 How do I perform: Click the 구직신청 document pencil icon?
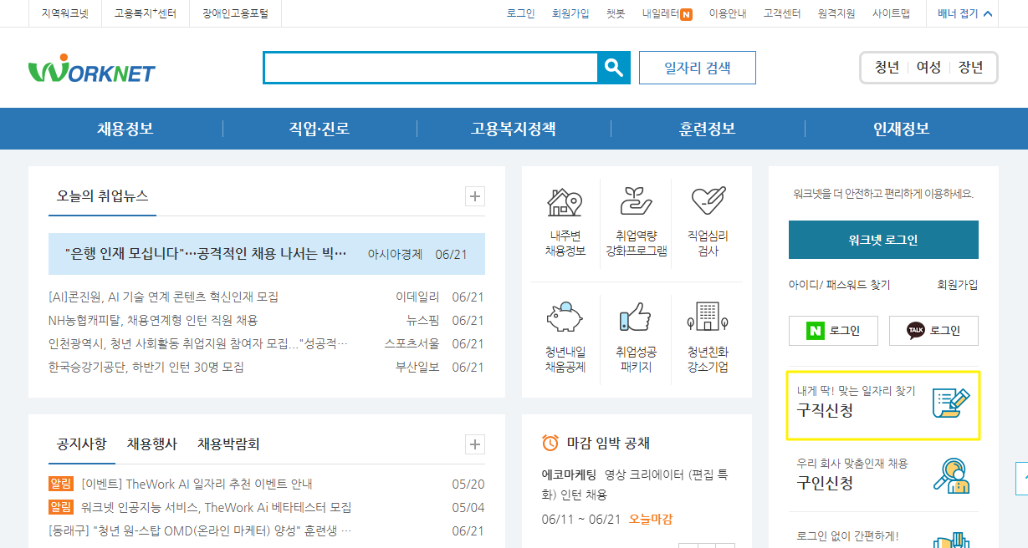[x=951, y=404]
